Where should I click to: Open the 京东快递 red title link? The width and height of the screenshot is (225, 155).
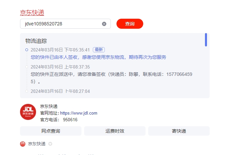[x=32, y=13]
